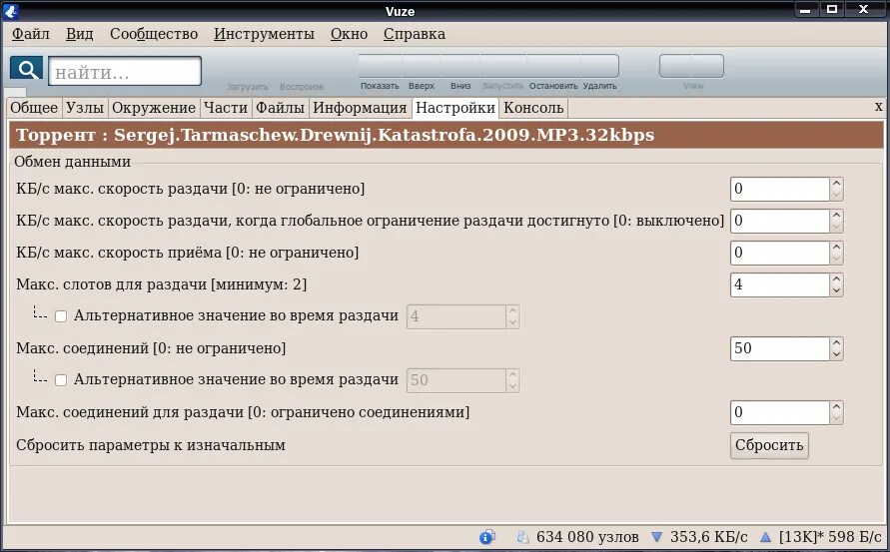Focus the max download speed (приёма) field
Screen dimensions: 890x552
[779, 253]
